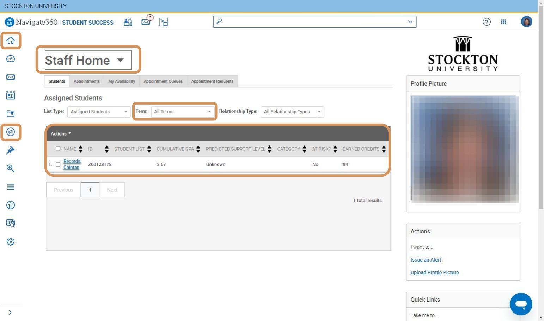This screenshot has height=321, width=544.
Task: Open the messages envelope with 3 badge
Action: (x=147, y=21)
